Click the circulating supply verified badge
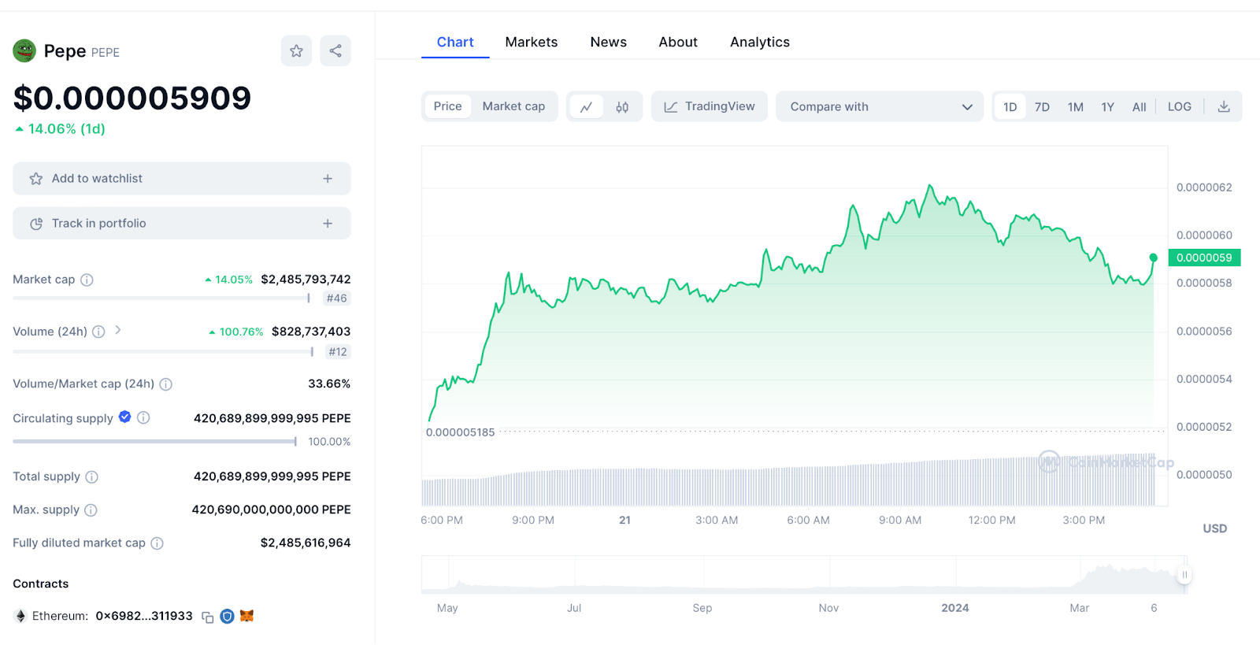Screen dimensions: 1260x645 coord(124,417)
